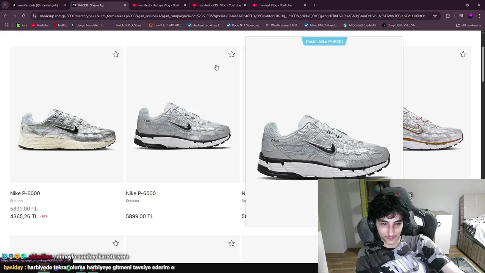Bookmark this page with the star icon
This screenshot has height=273, width=485.
[435, 16]
